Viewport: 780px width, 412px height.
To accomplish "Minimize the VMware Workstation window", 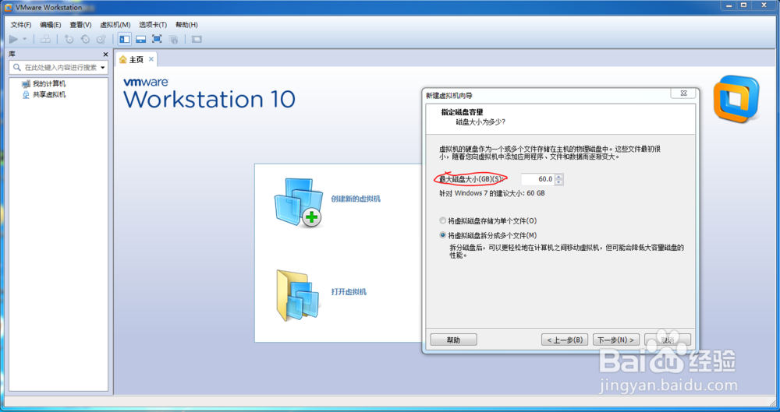I will pyautogui.click(x=729, y=5).
